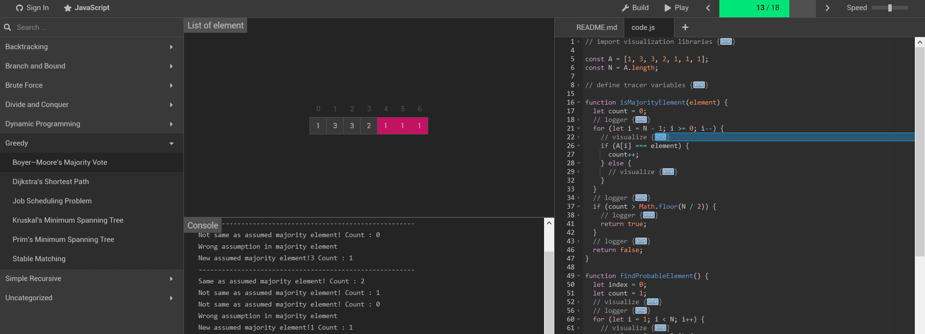Collapse the Greedy category
925x334 pixels.
92,143
